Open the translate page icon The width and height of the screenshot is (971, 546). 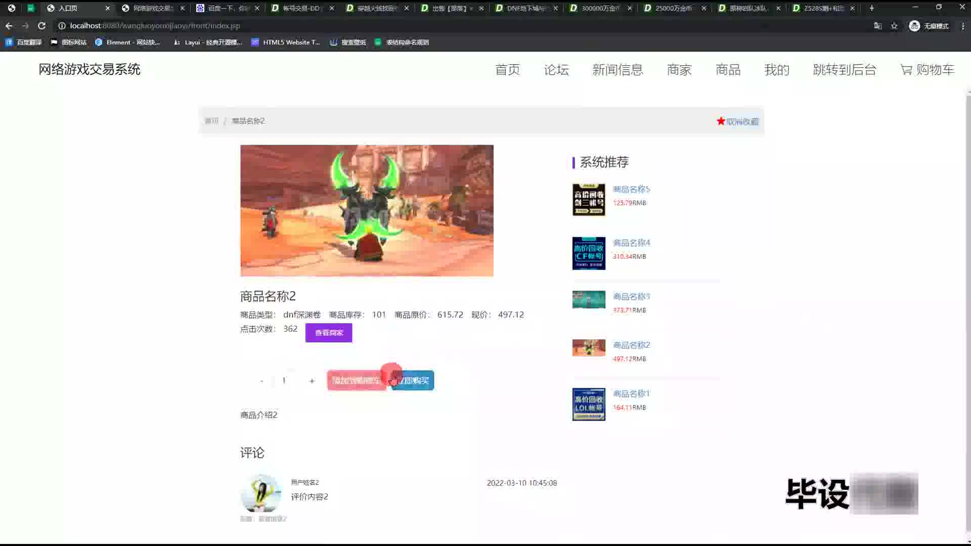878,26
